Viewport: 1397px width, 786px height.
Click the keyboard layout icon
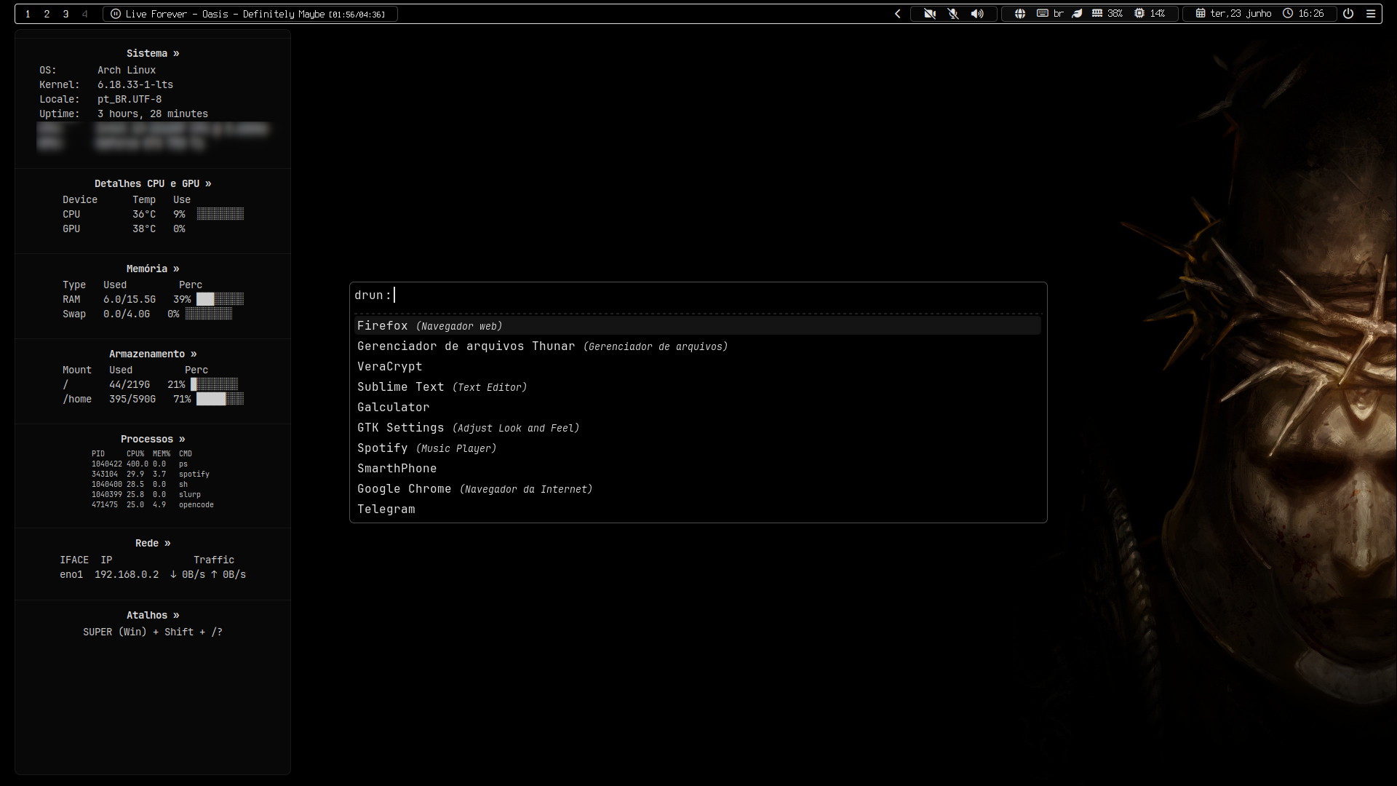1042,14
